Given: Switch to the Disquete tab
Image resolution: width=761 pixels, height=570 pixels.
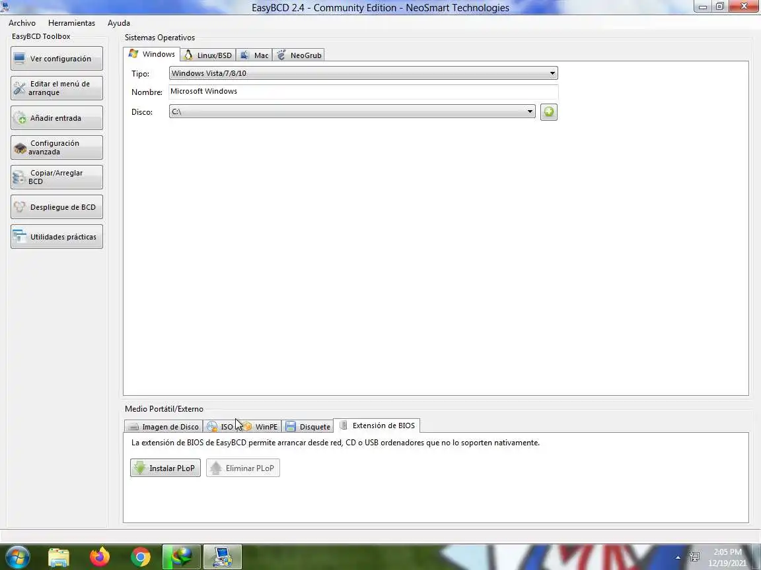Looking at the screenshot, I should pos(308,427).
